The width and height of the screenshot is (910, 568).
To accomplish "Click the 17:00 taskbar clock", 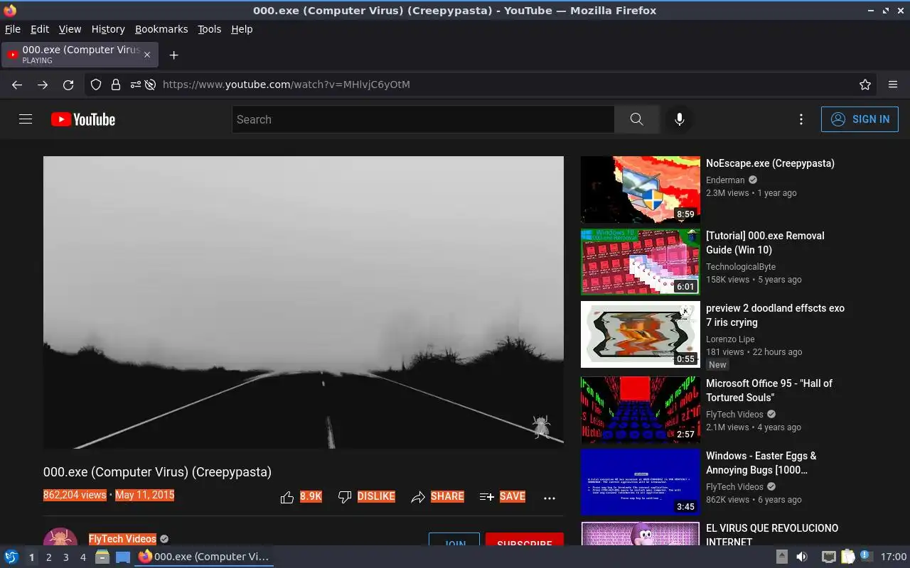I will point(894,557).
